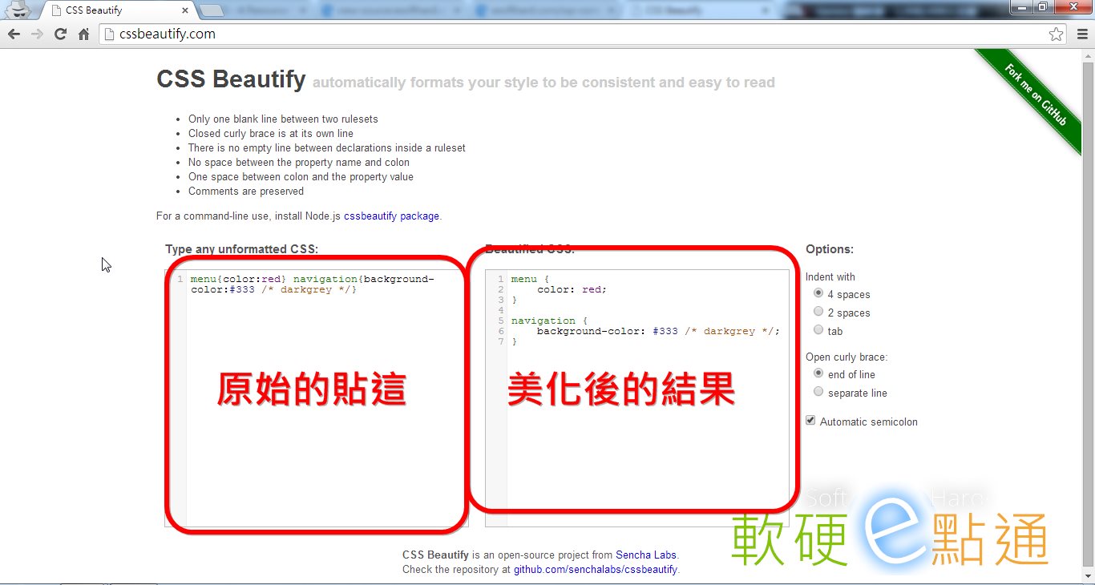
Task: Select the tab indent option
Action: (818, 330)
